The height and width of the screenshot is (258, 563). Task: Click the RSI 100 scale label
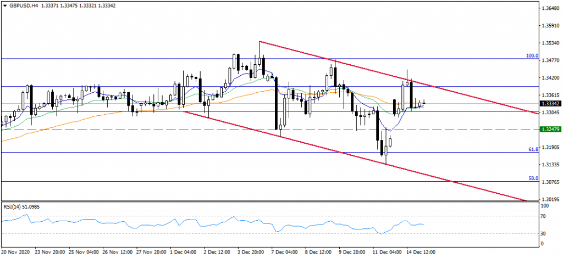tap(546, 206)
